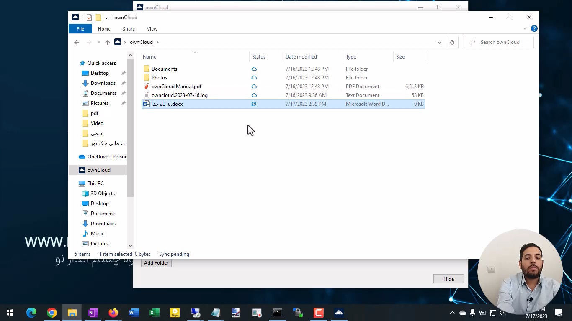Viewport: 572px width, 321px height.
Task: Open Downloads under Quick access
Action: coord(103,83)
